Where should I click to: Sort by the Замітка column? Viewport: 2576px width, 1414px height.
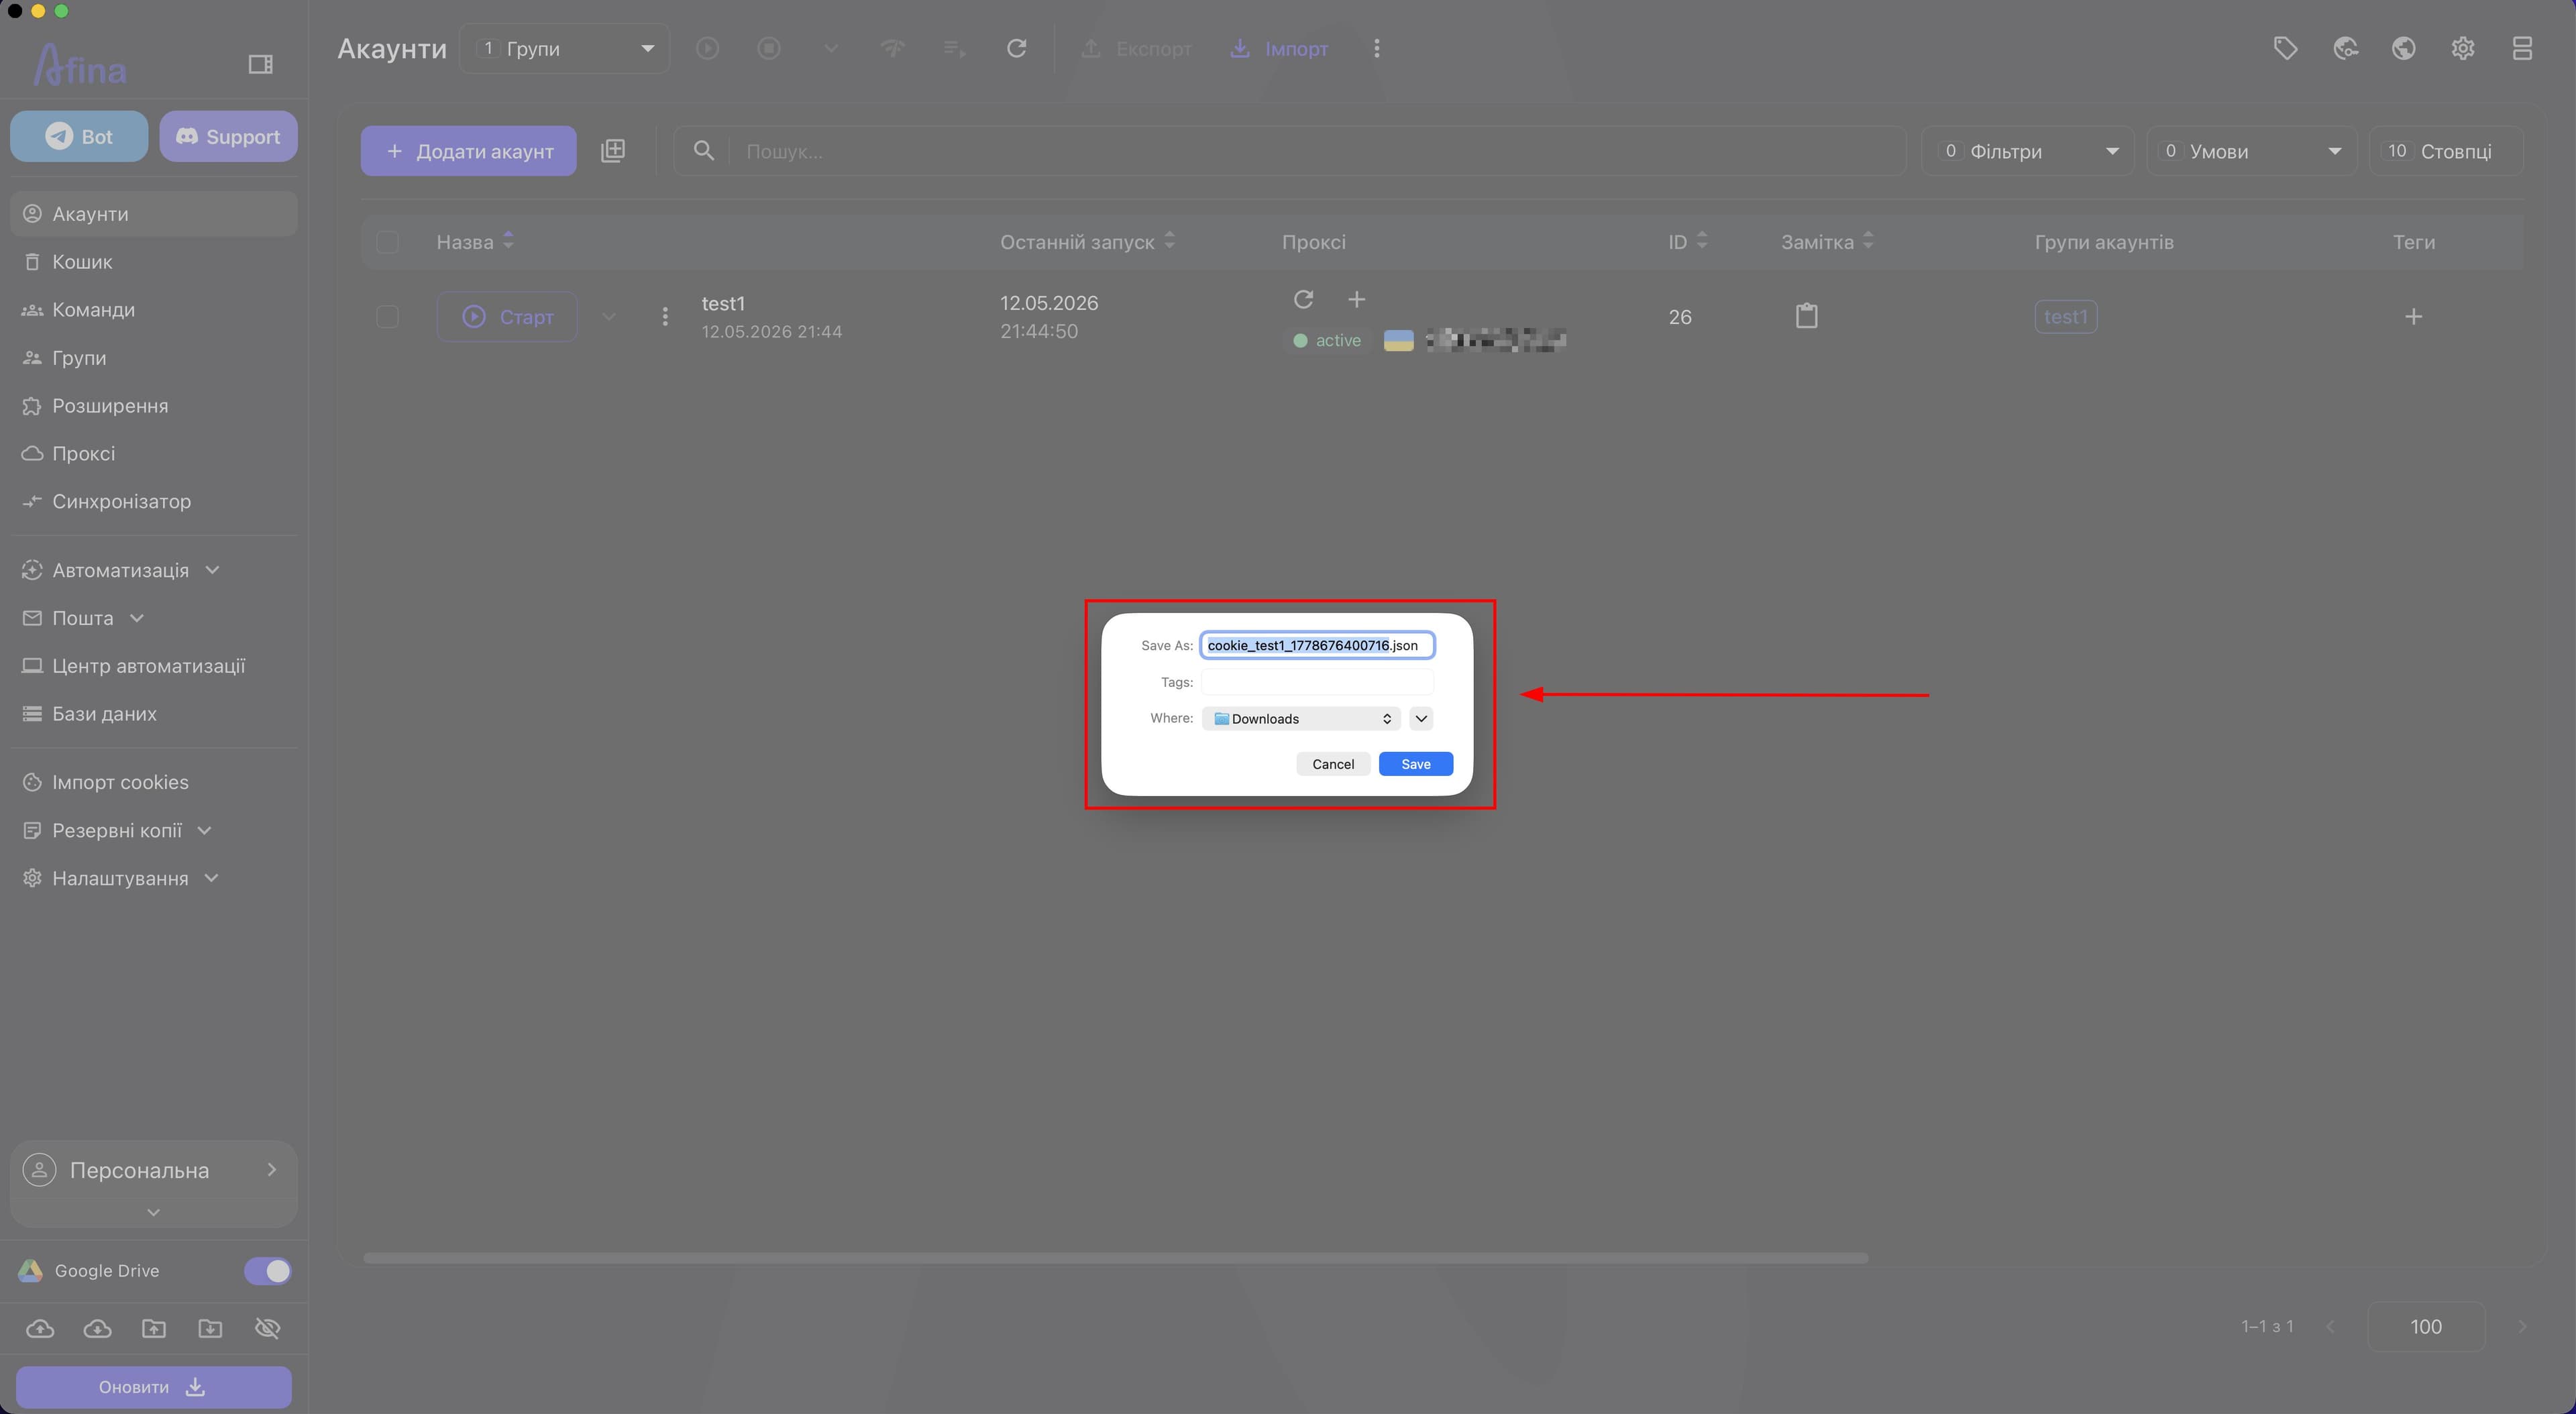pyautogui.click(x=1827, y=242)
